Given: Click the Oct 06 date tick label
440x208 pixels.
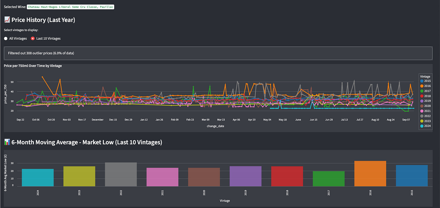Looking at the screenshot, I should [x=36, y=120].
